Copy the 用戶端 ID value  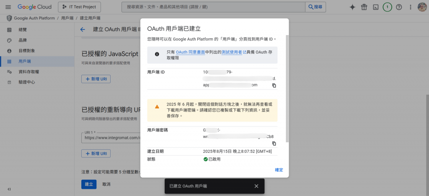coord(274,86)
